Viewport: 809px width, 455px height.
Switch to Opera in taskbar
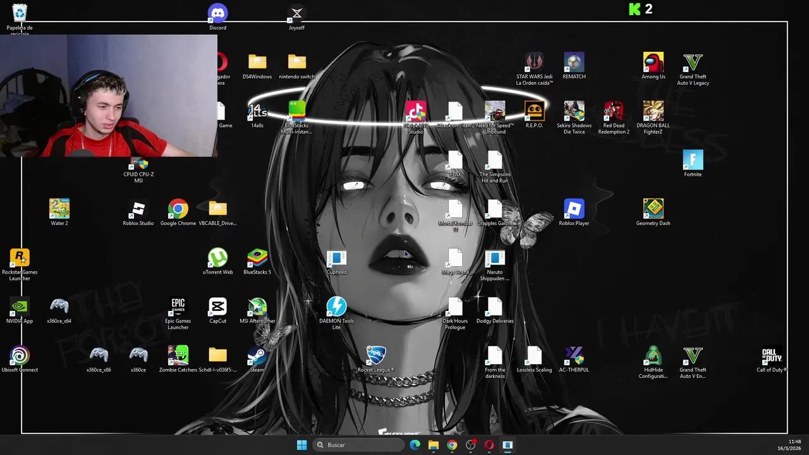(x=489, y=445)
